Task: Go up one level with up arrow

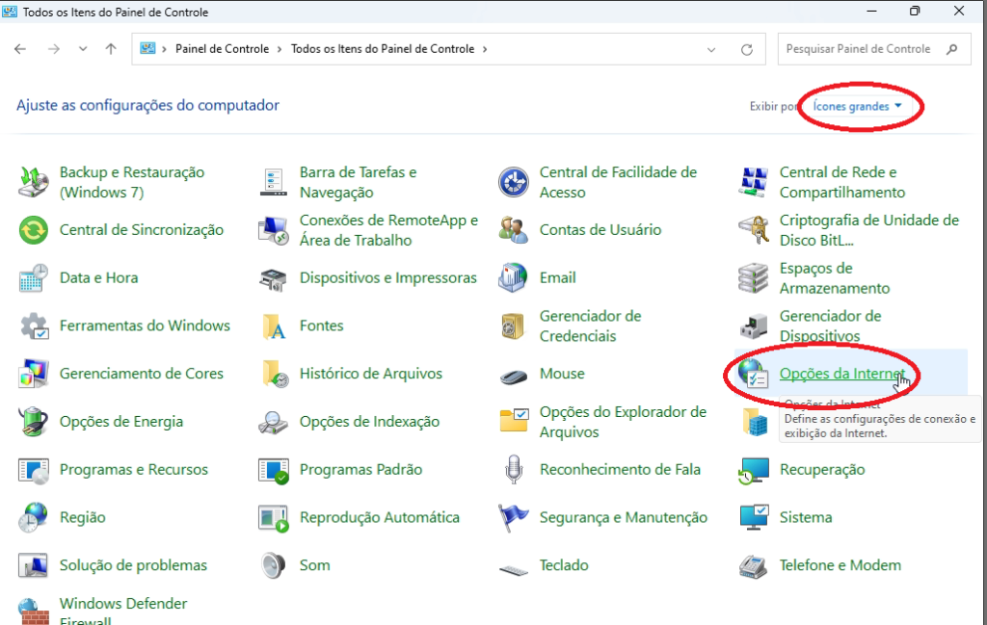Action: [111, 49]
